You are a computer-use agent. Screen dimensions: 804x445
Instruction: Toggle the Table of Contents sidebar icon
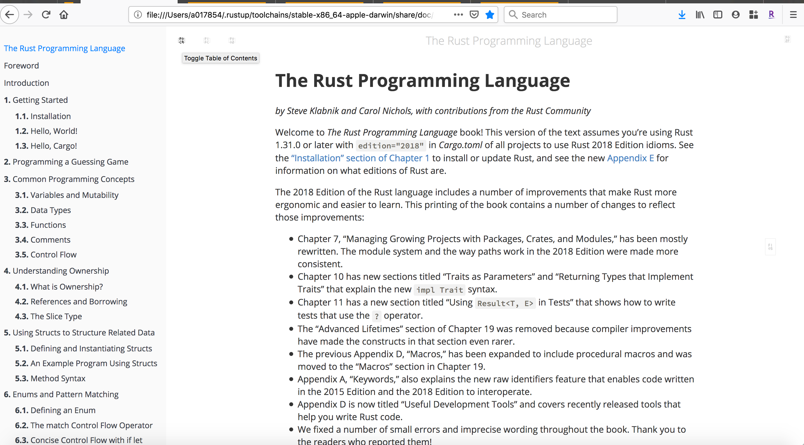point(181,40)
